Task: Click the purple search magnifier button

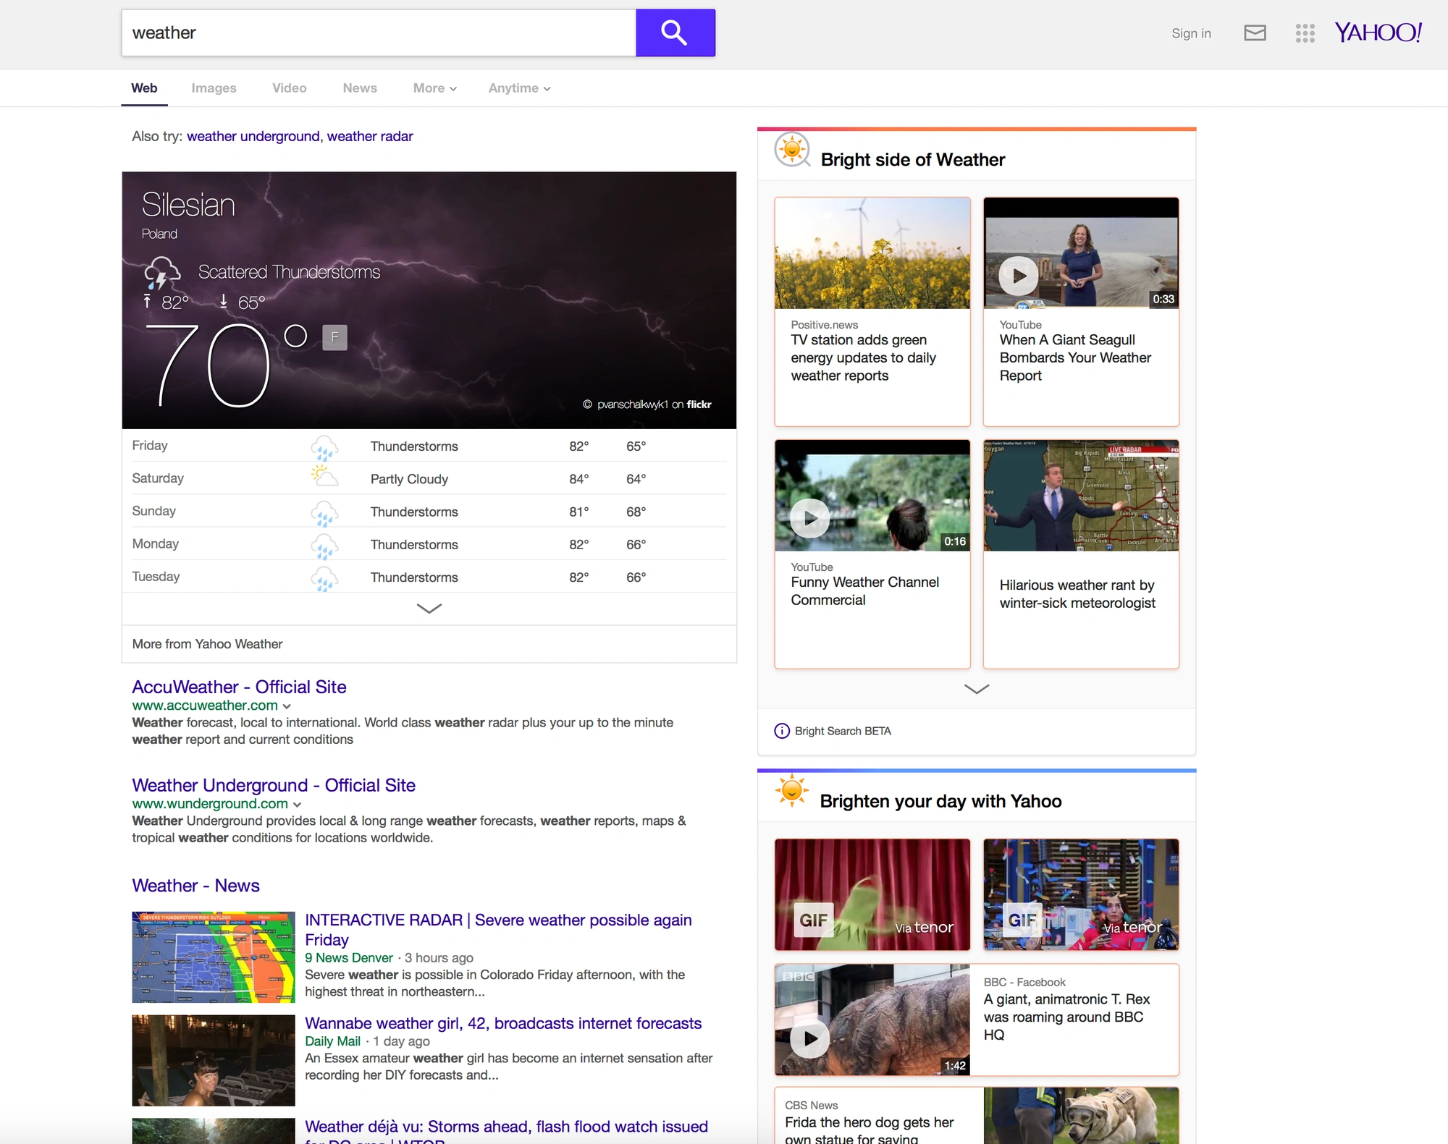Action: [675, 33]
